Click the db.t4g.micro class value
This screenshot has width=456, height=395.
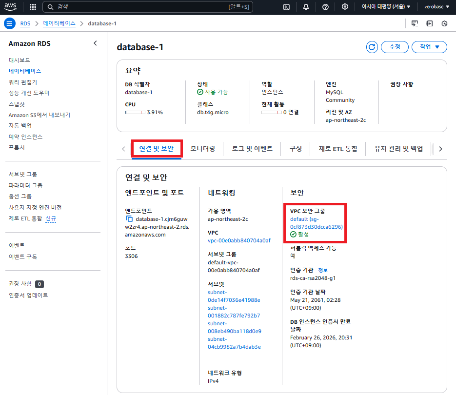pyautogui.click(x=213, y=112)
